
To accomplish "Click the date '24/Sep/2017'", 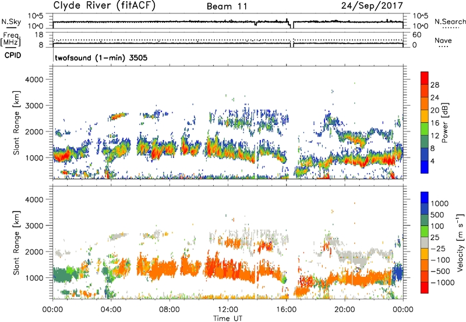I will tap(372, 5).
